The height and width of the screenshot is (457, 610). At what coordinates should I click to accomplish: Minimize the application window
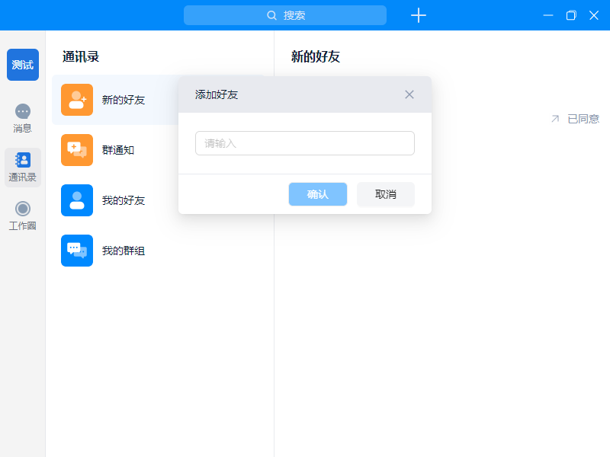(x=547, y=15)
